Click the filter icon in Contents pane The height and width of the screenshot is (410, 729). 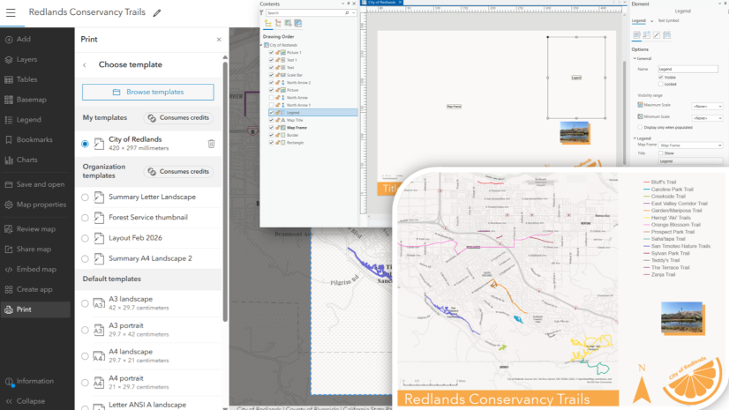[262, 13]
